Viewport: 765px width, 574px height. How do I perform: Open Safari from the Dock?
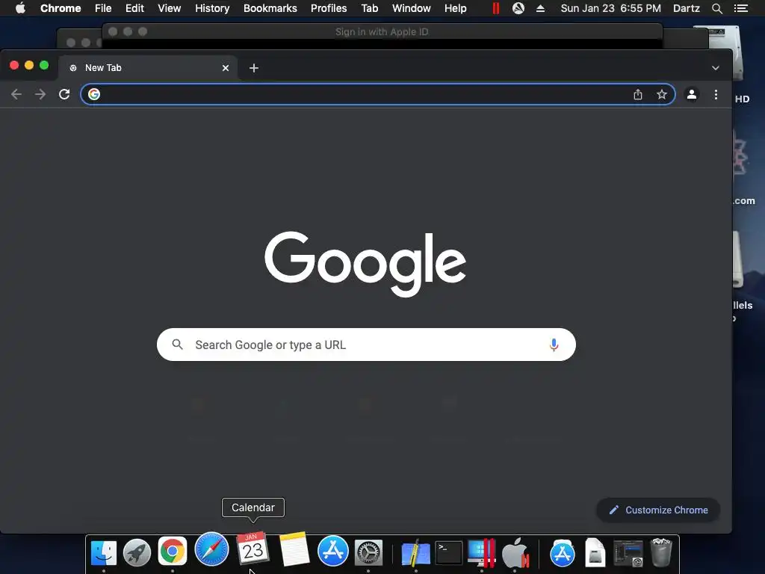coord(211,549)
